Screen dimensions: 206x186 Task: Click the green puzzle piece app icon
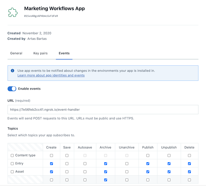point(13,12)
